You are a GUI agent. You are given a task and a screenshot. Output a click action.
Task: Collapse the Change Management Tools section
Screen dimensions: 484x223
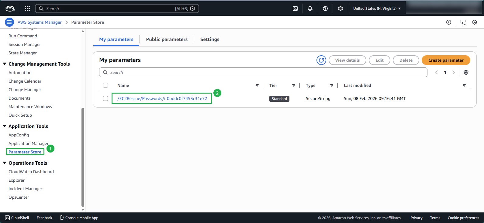[5, 64]
